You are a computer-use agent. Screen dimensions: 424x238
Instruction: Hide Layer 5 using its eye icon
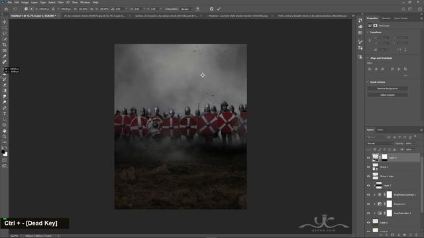(368, 158)
